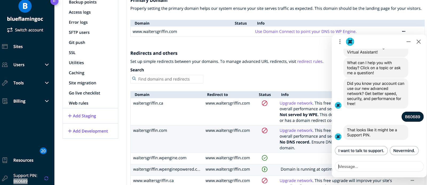The width and height of the screenshot is (427, 185).
Task: Click the Resources book icon
Action: (5, 160)
